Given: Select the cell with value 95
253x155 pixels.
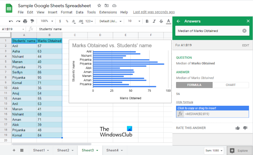Looking at the screenshot, I should [50, 78].
